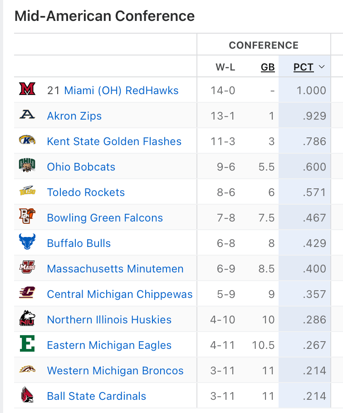Click the Massachusetts Minutemen logo icon
This screenshot has height=413, width=343.
click(x=27, y=268)
